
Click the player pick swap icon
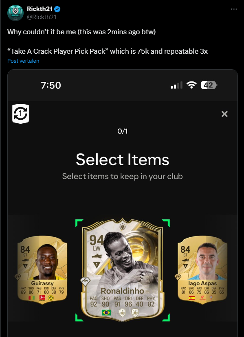[20, 114]
